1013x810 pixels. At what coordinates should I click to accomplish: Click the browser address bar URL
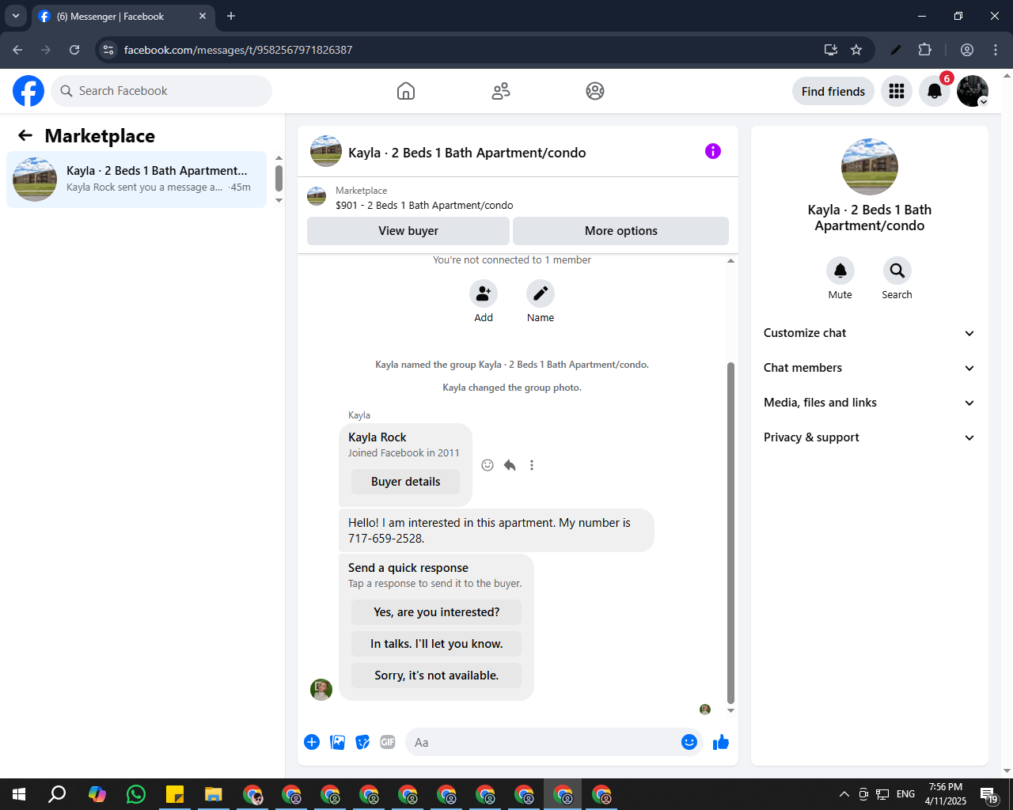(238, 50)
